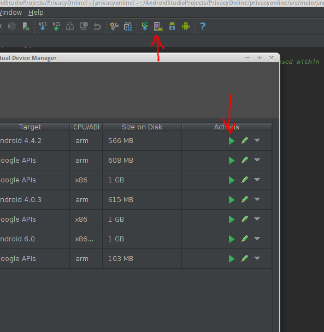This screenshot has height=332, width=324.
Task: Select the Android 4.4.2 target cell
Action: coord(34,141)
